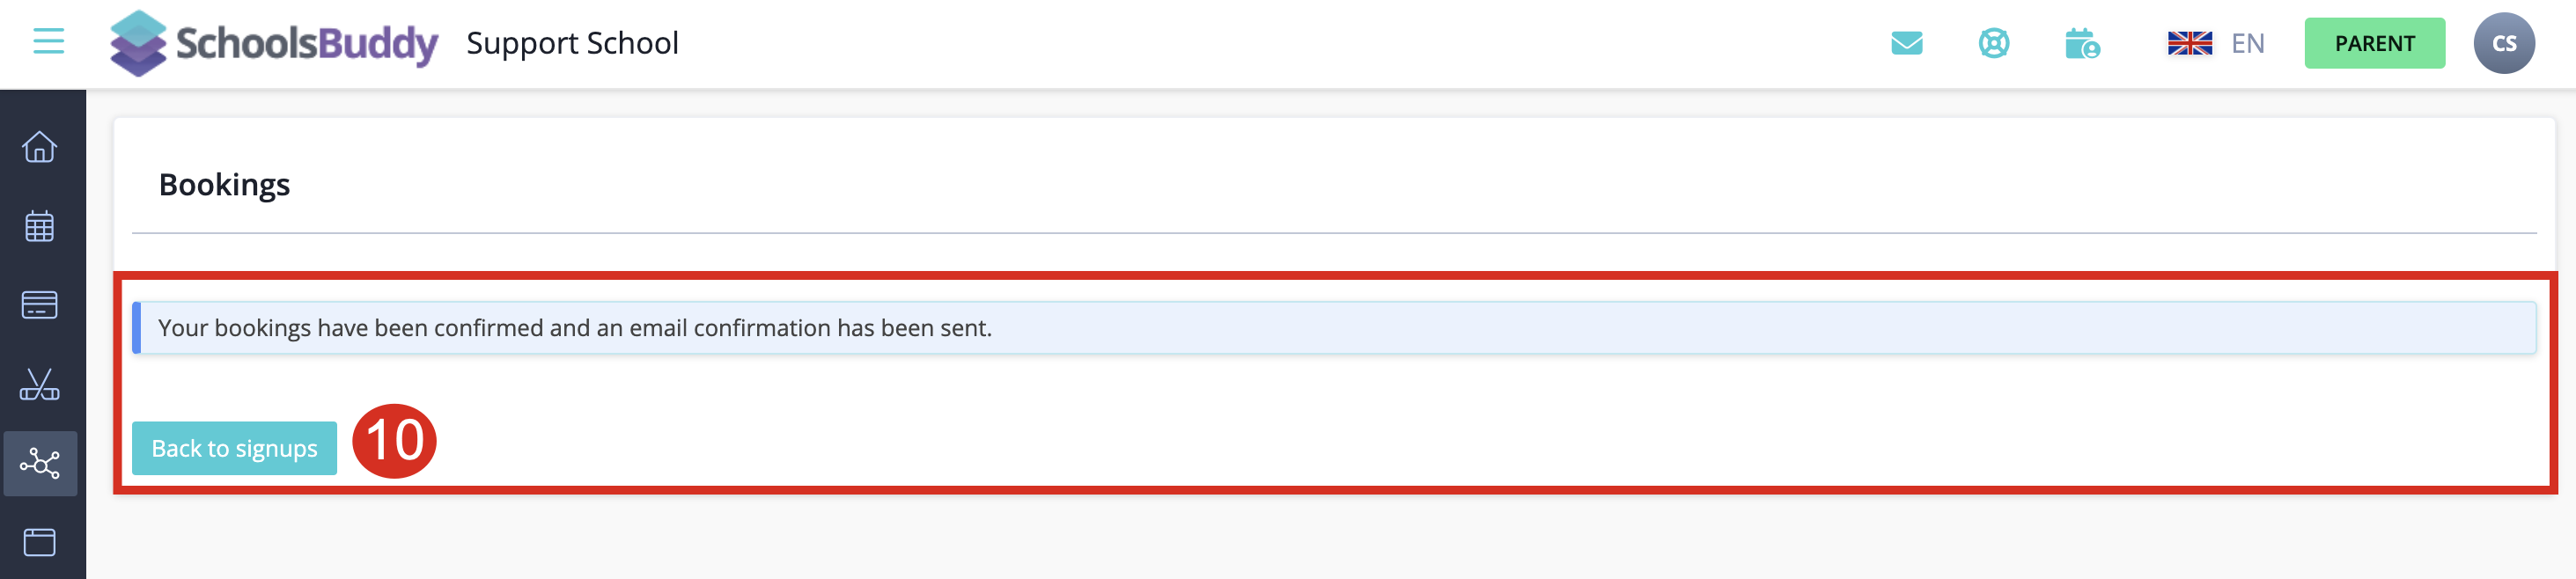Click the Bookings page heading
The image size is (2576, 579).
pyautogui.click(x=224, y=185)
